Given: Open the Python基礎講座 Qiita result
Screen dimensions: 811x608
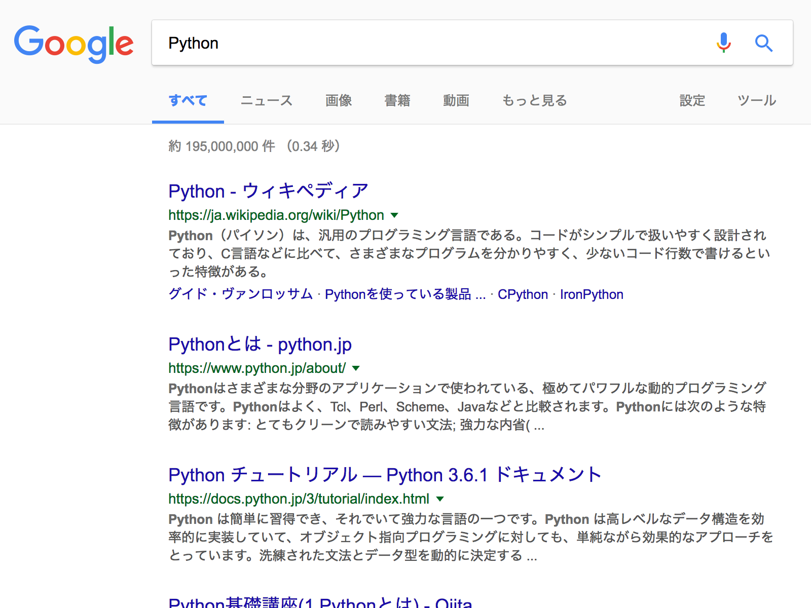Looking at the screenshot, I should click(320, 602).
